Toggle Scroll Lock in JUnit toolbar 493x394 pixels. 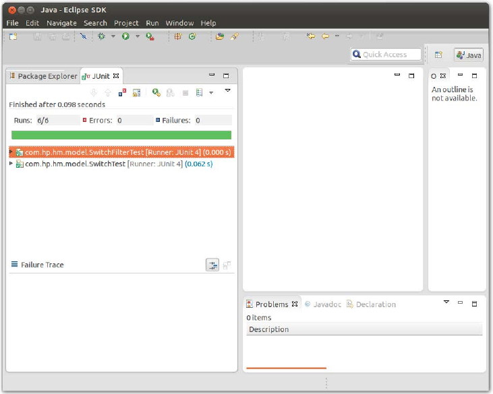(x=136, y=92)
